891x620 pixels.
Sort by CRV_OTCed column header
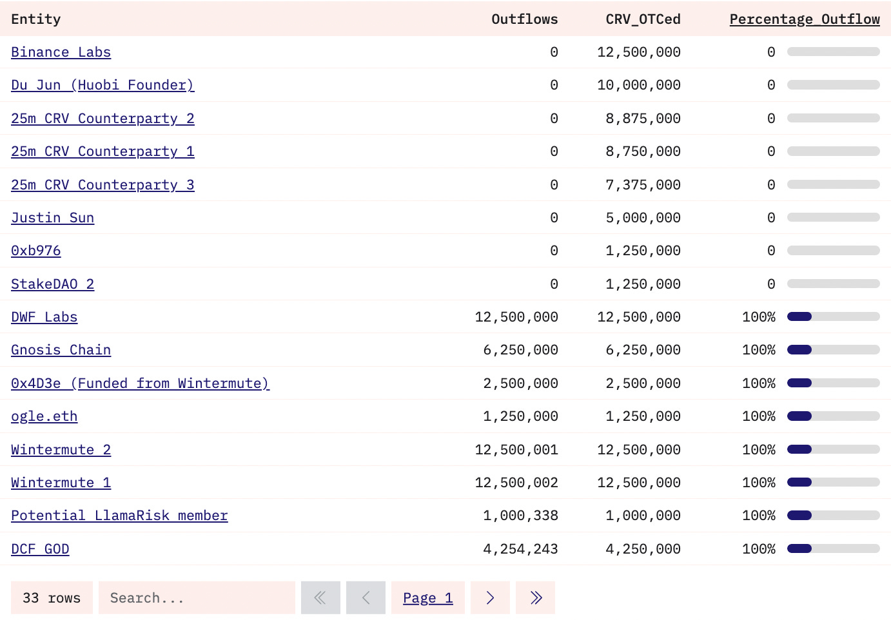tap(643, 19)
